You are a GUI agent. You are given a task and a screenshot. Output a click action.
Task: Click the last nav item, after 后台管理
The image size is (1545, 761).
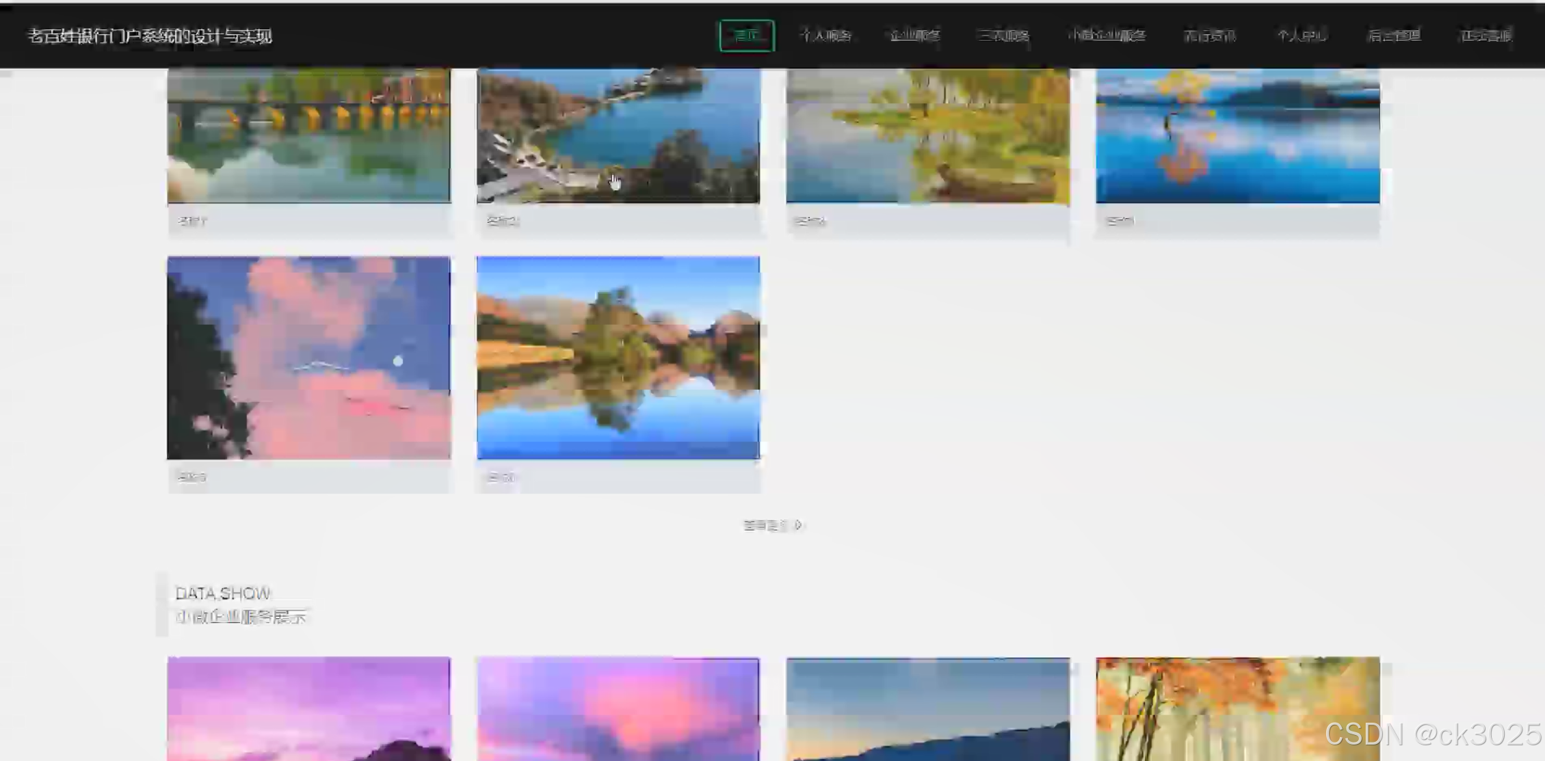(x=1485, y=36)
